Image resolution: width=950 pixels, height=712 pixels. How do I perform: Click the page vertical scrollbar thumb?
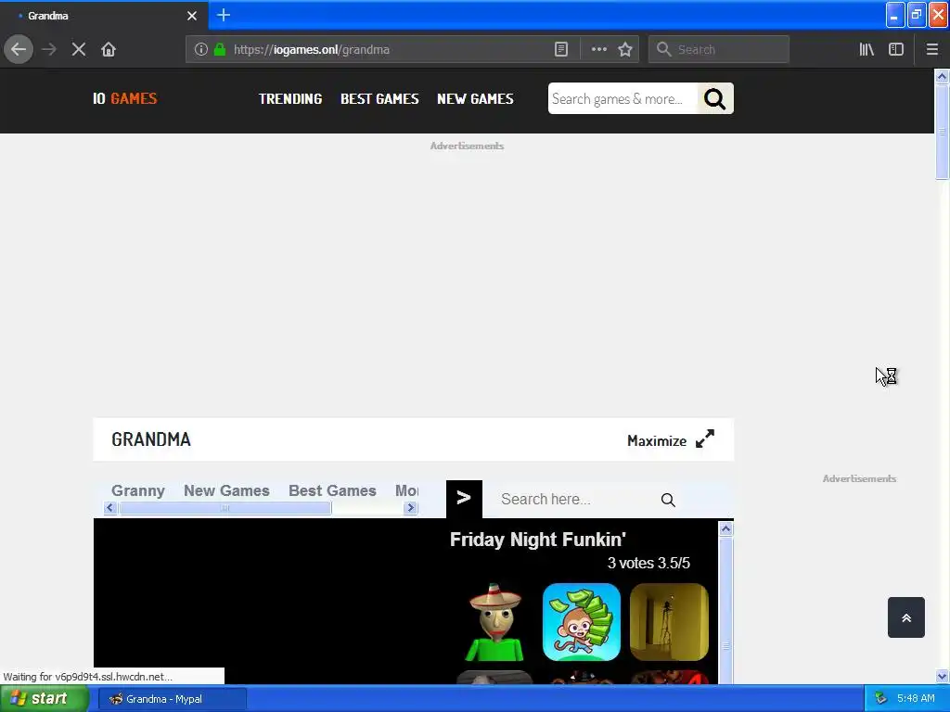coord(942,132)
